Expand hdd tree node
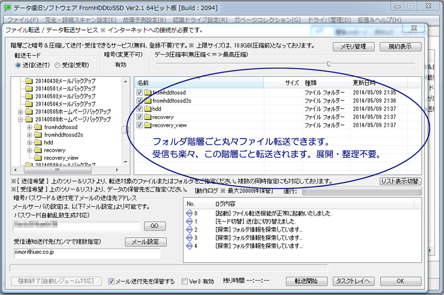444x295 pixels. pos(29,143)
